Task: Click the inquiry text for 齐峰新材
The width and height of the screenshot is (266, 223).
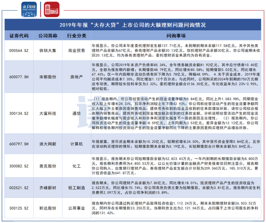Action: click(x=176, y=188)
